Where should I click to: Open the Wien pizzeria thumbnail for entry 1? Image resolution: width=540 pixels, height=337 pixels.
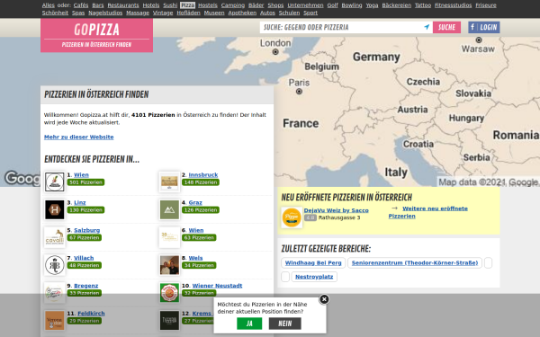tap(54, 182)
